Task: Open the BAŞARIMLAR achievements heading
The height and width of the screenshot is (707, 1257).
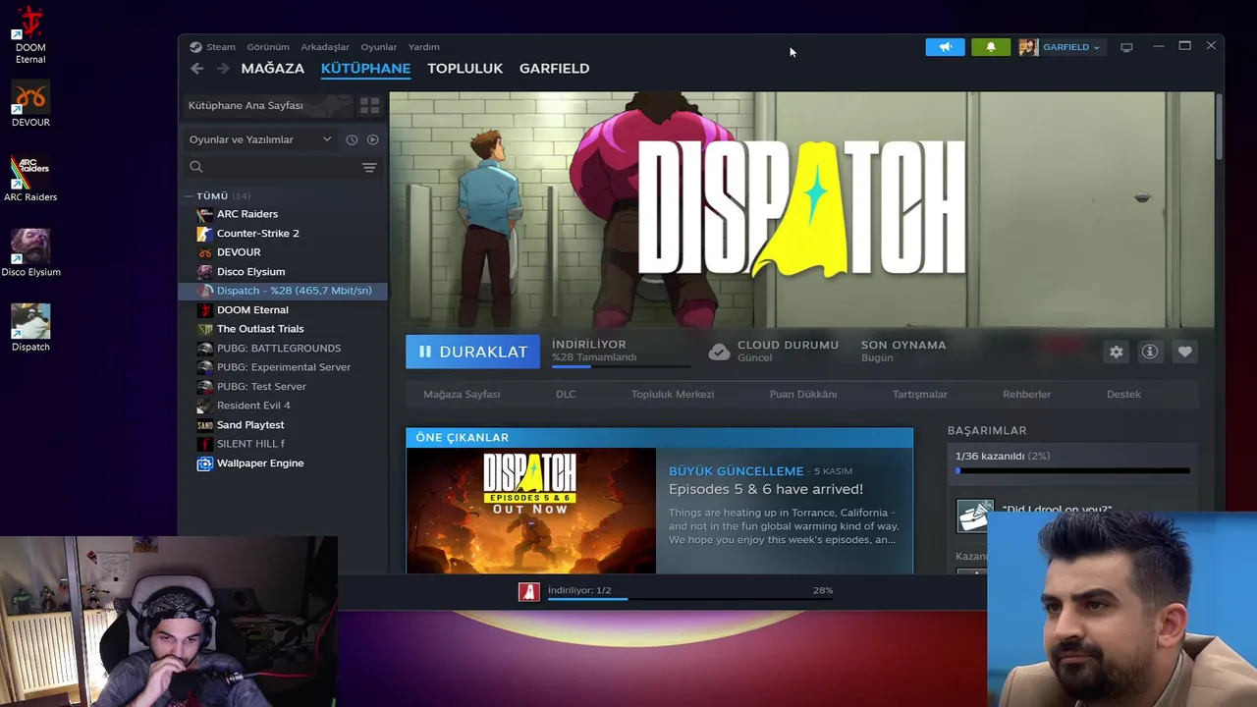Action: (x=987, y=430)
